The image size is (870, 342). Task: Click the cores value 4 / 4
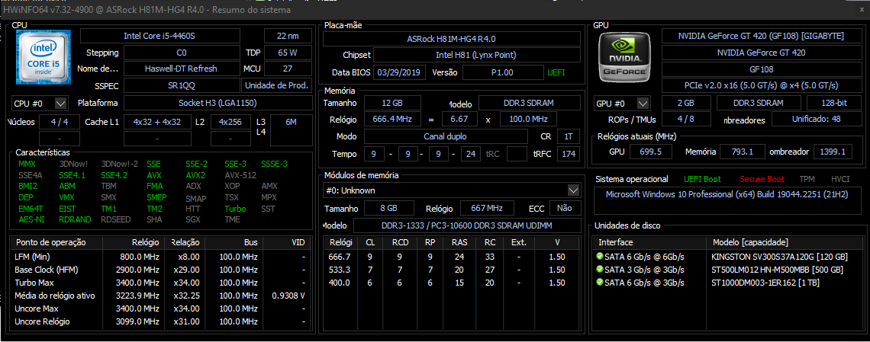(x=60, y=122)
